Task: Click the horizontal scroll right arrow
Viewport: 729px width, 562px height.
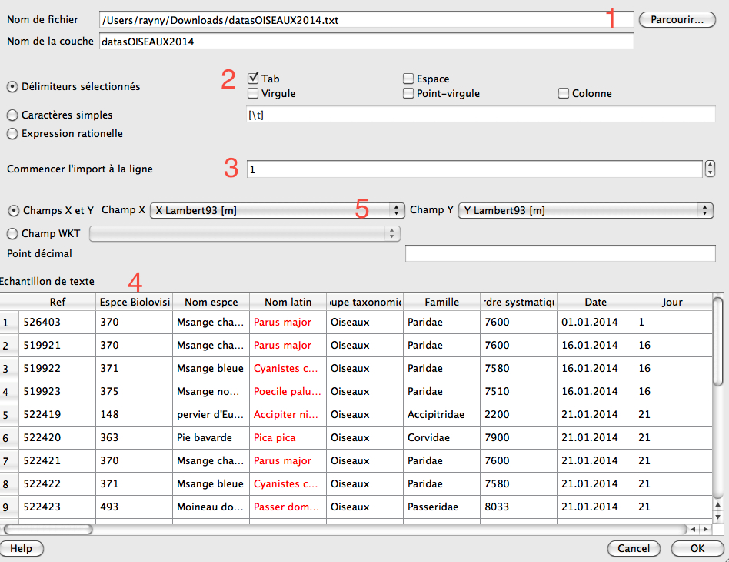Action: coord(706,530)
